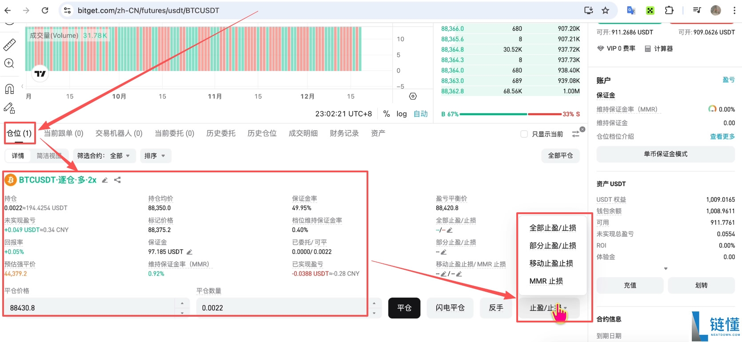Expand the assets section chevron

point(666,269)
